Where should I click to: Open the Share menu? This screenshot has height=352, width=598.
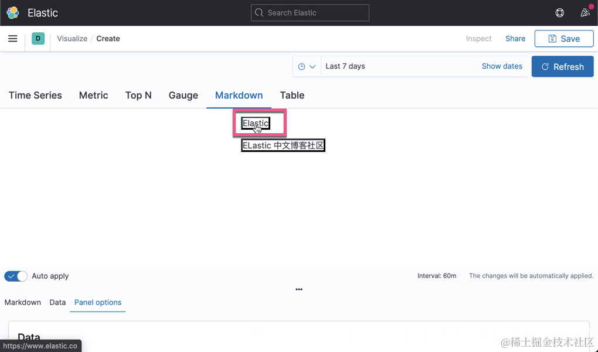pos(515,39)
